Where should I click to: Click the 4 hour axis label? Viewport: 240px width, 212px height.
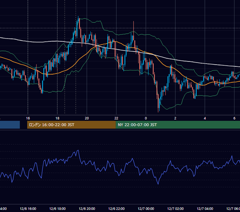click(205, 118)
